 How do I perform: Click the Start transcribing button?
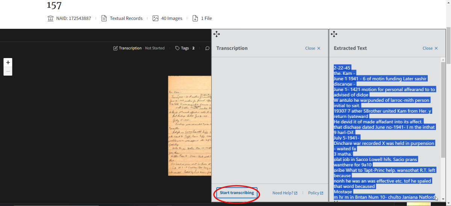237,193
